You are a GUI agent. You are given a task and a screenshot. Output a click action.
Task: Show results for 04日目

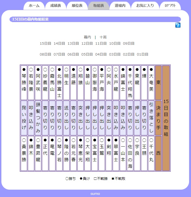(101, 54)
